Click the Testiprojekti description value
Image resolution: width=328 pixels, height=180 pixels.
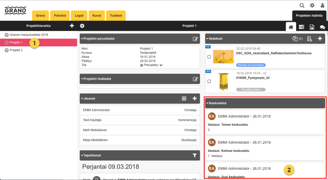pos(148,53)
